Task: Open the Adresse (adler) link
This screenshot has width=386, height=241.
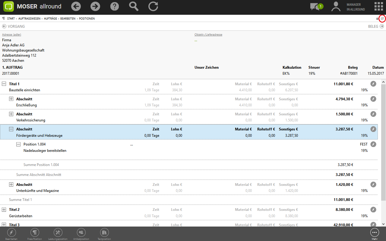Action: 11,35
